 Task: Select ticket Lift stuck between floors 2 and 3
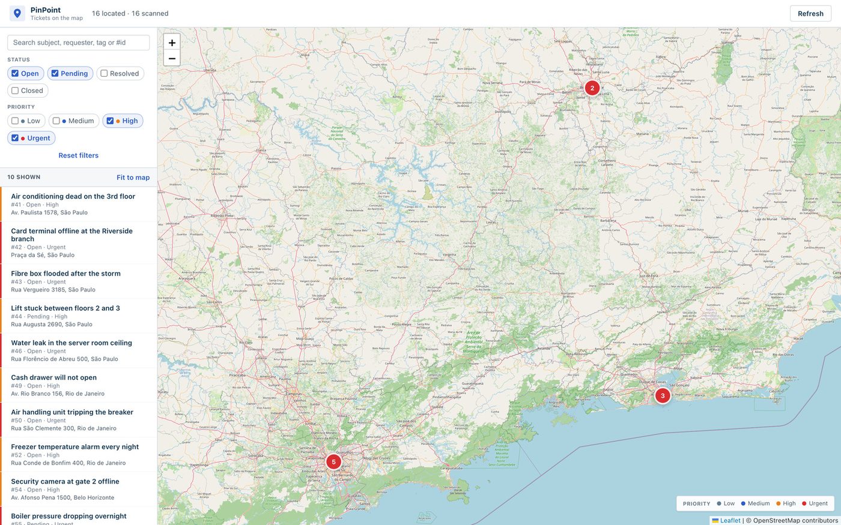(x=79, y=316)
